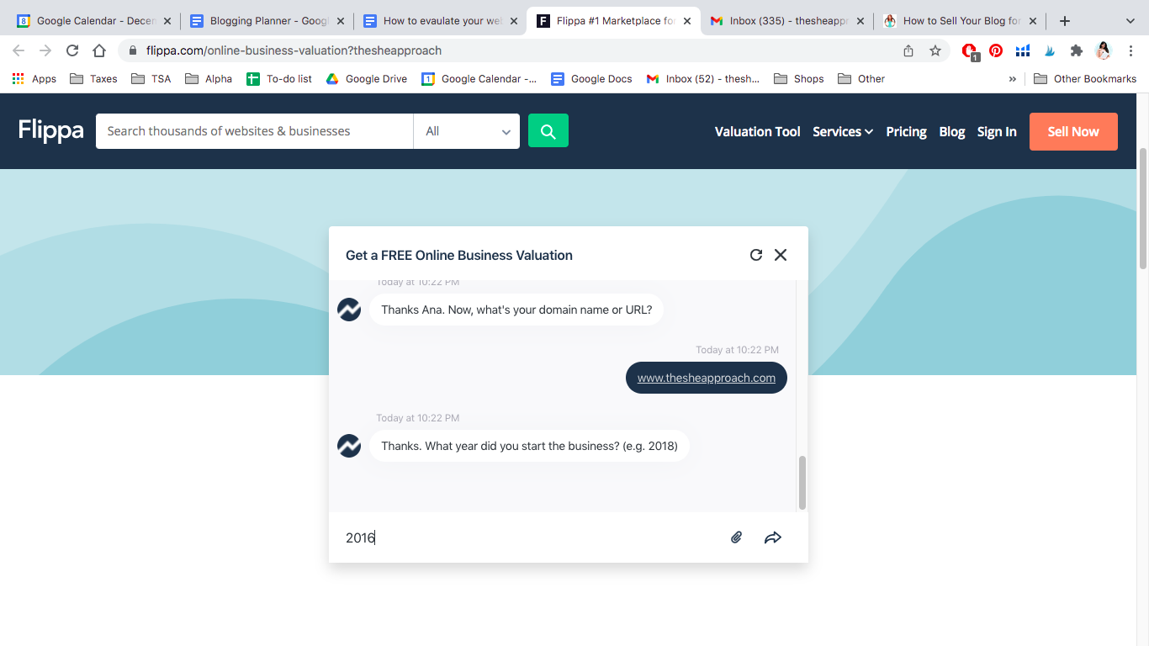Viewport: 1149px width, 646px height.
Task: Open the search category All dropdown
Action: [467, 131]
